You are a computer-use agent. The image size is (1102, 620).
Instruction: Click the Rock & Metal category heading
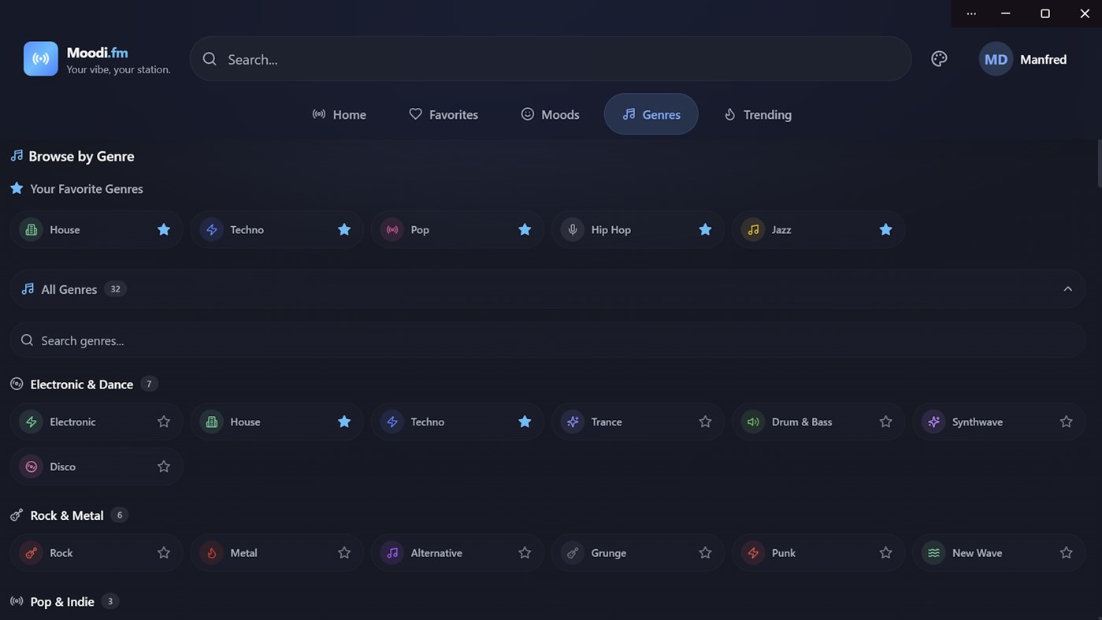click(67, 515)
